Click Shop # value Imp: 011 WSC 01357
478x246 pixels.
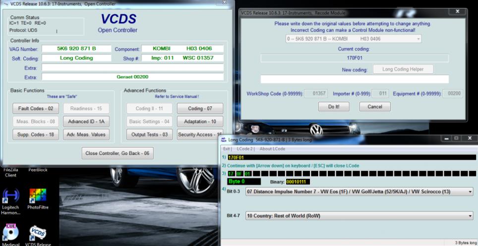pos(182,58)
